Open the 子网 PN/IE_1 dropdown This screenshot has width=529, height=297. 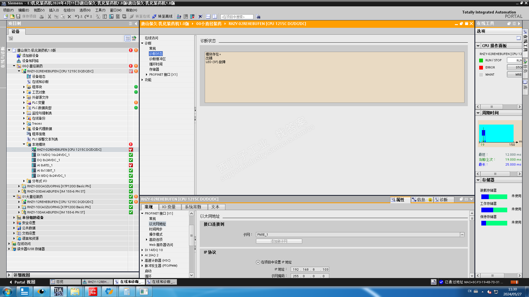462,235
